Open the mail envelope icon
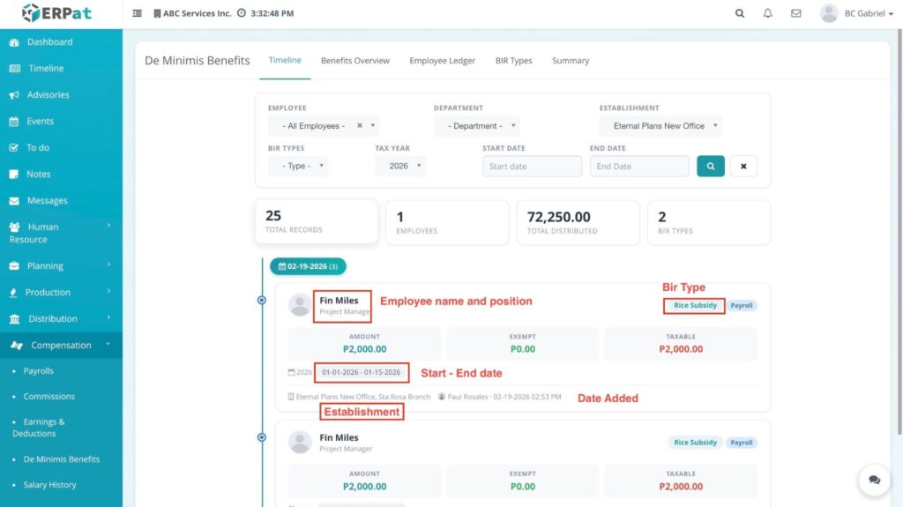The width and height of the screenshot is (903, 507). [x=796, y=13]
